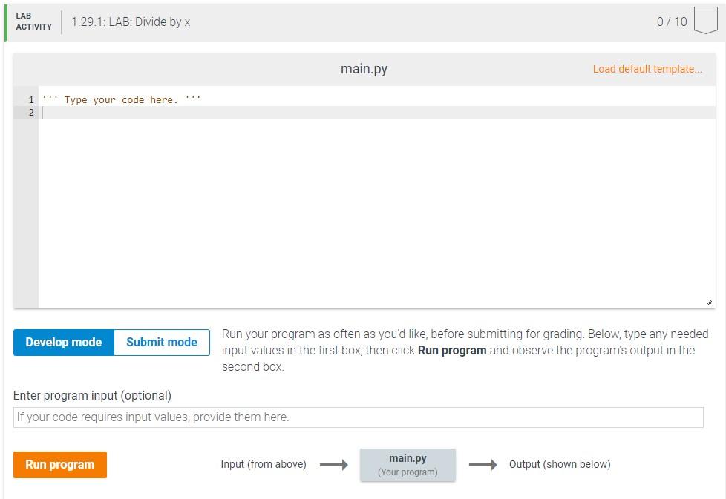This screenshot has width=726, height=499.
Task: Click the 'Type your code here.' comment text
Action: pyautogui.click(x=121, y=100)
